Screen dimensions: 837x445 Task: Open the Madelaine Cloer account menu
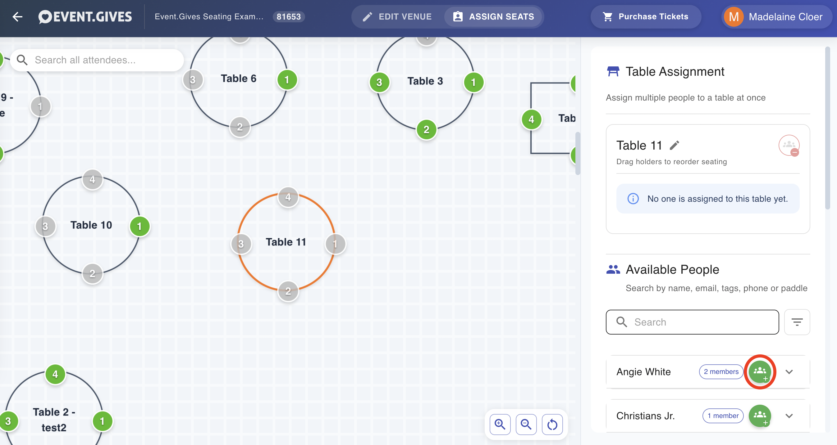point(776,16)
